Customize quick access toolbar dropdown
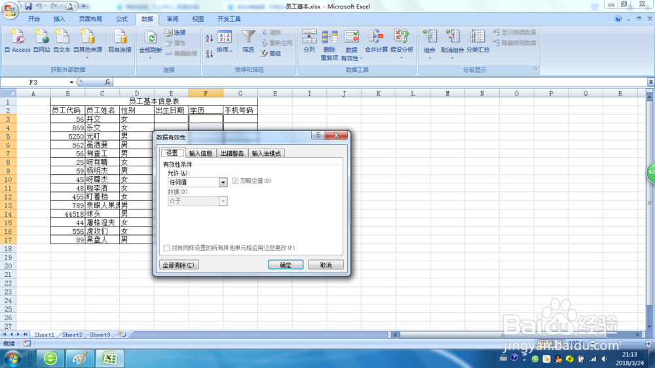The height and width of the screenshot is (368, 655). pyautogui.click(x=84, y=7)
